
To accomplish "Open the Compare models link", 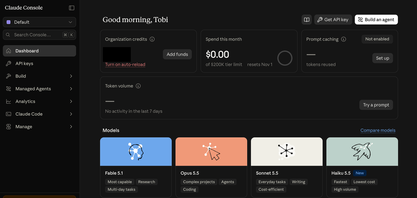I will (x=378, y=130).
